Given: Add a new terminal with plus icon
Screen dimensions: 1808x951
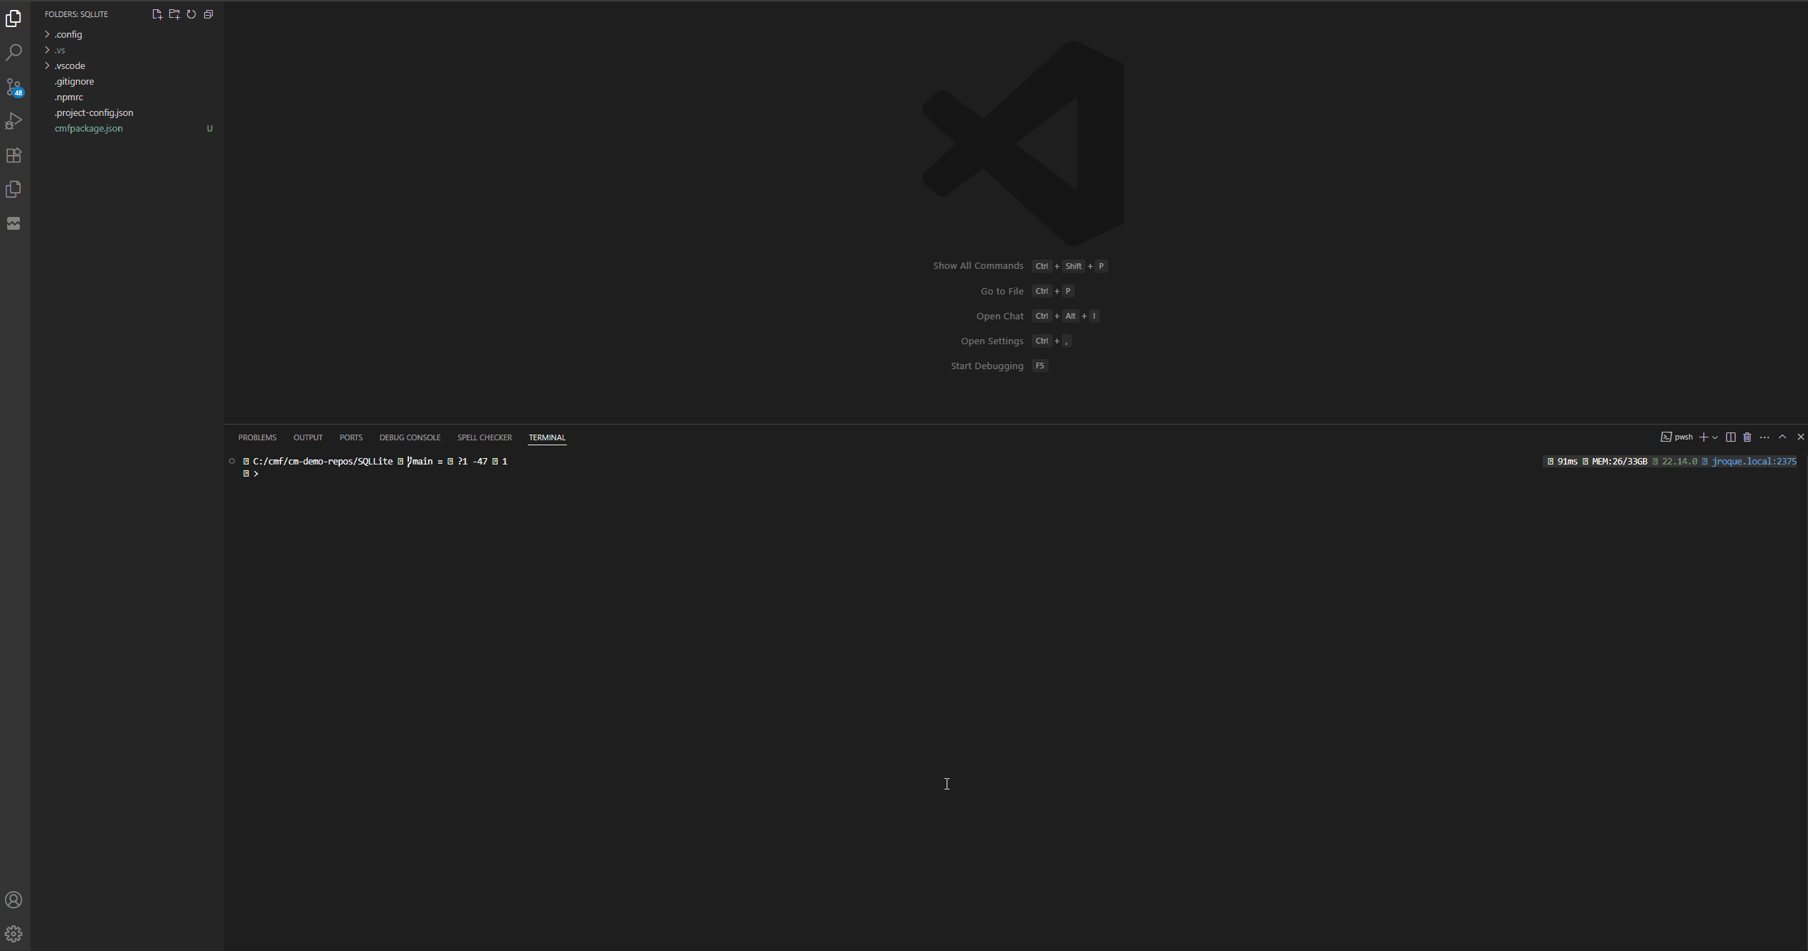Looking at the screenshot, I should click(1703, 437).
